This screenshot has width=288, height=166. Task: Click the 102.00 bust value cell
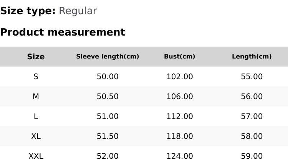coord(179,76)
